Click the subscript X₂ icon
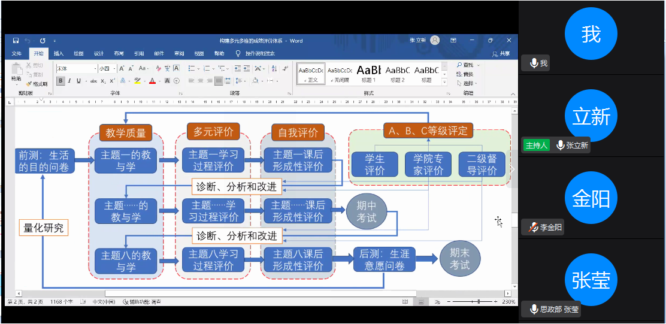The image size is (666, 324). (x=103, y=81)
